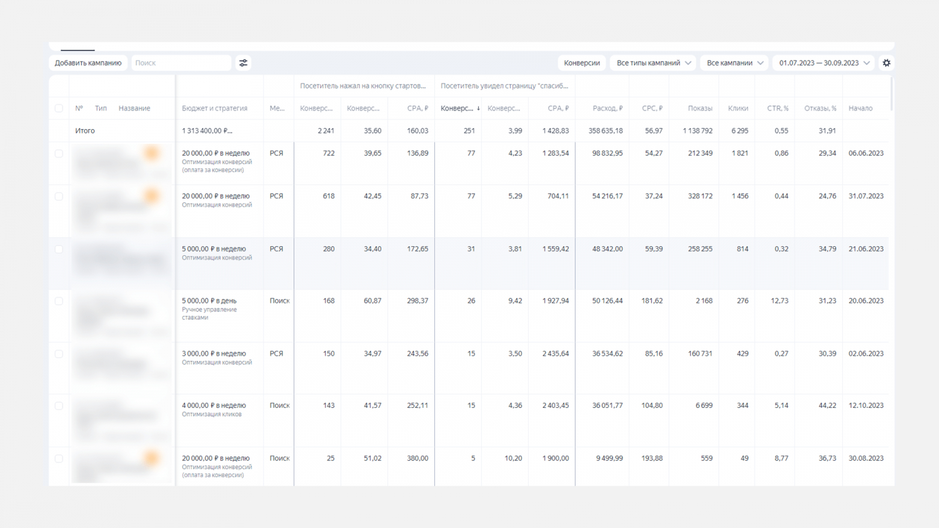
Task: Click orange badge on campaign started 31.07.2023
Action: (152, 196)
